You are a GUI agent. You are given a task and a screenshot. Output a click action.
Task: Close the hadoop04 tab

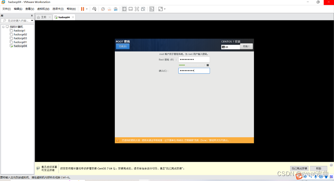(x=73, y=17)
